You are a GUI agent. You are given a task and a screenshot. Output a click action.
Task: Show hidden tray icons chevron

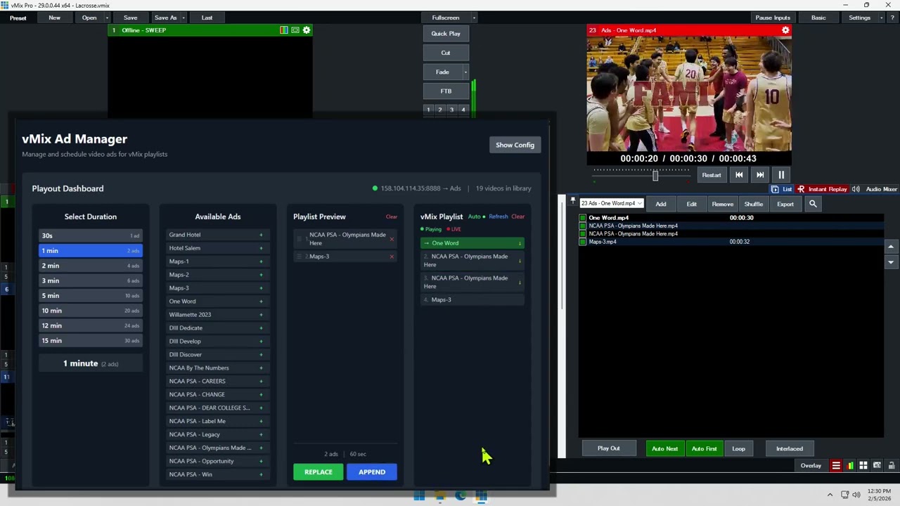click(830, 495)
